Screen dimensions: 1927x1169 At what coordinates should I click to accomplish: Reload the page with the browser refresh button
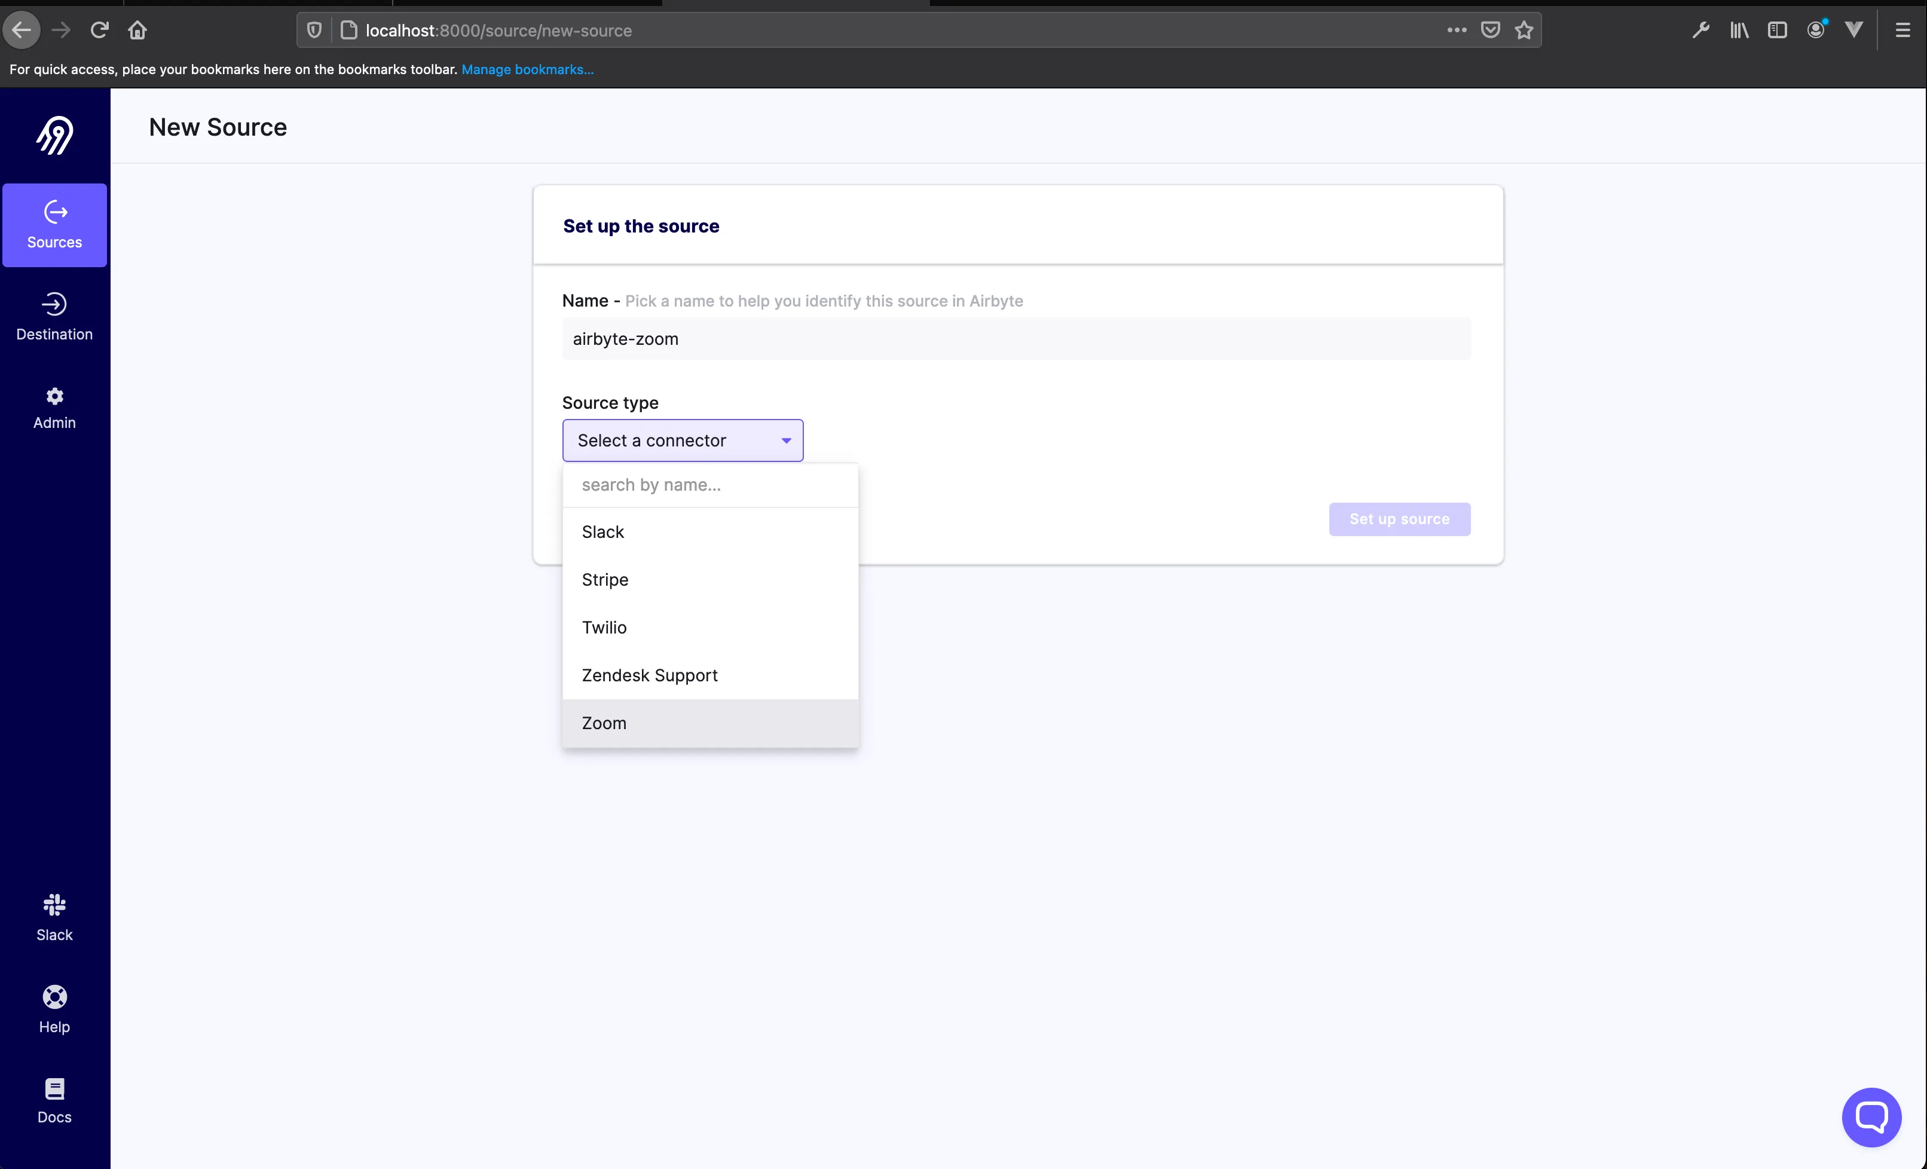99,30
